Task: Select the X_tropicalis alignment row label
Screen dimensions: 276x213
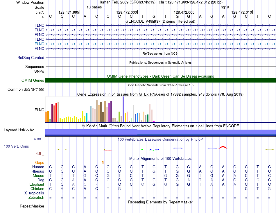Action: coord(34,193)
